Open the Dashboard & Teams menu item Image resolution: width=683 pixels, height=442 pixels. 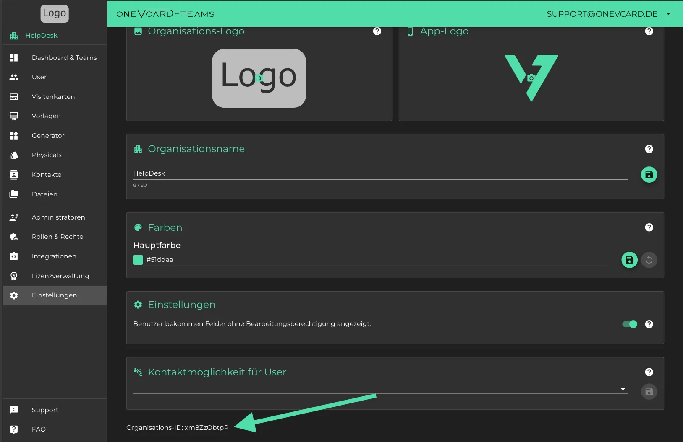click(55, 58)
